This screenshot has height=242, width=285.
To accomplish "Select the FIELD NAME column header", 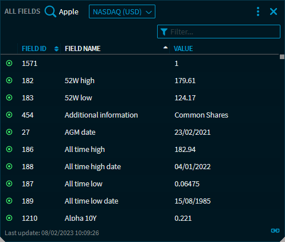I will 83,49.
